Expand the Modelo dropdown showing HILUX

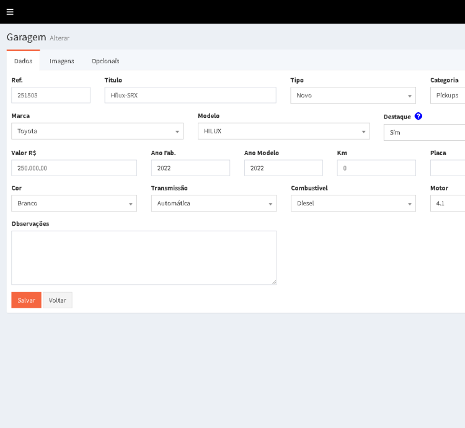(283, 131)
